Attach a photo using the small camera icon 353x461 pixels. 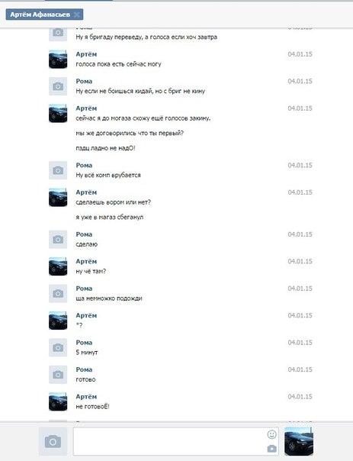[271, 448]
